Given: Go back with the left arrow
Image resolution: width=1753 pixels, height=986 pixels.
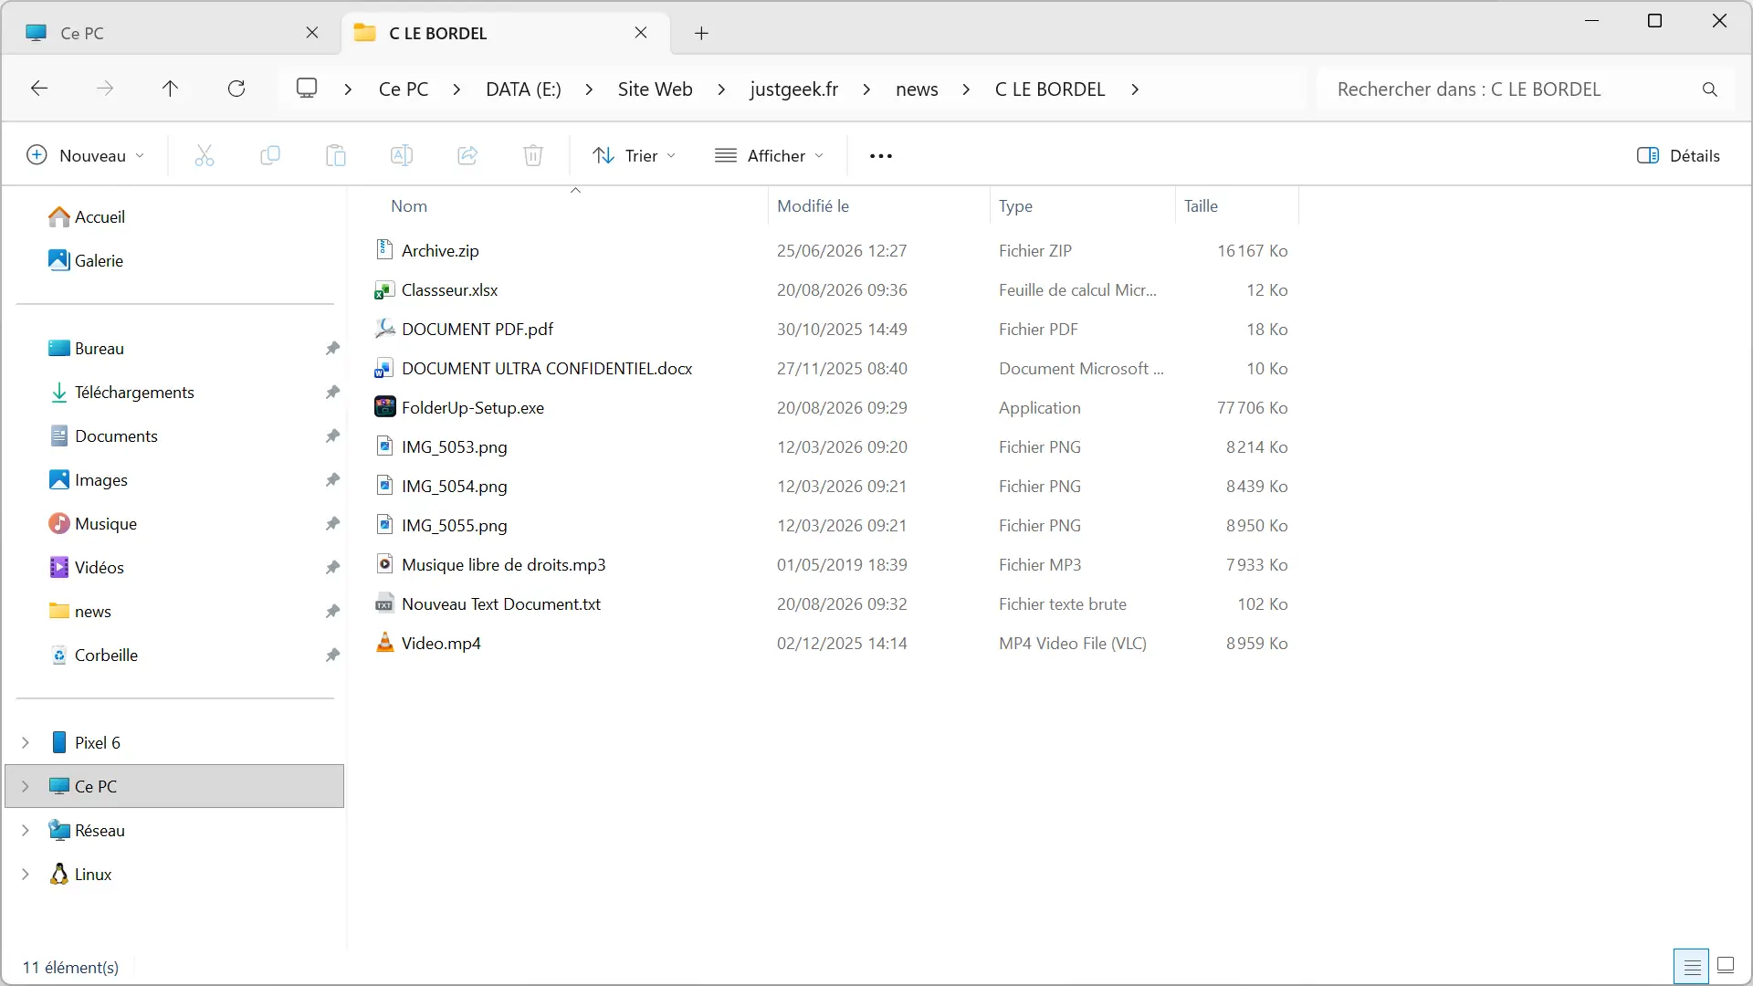Looking at the screenshot, I should click(39, 89).
